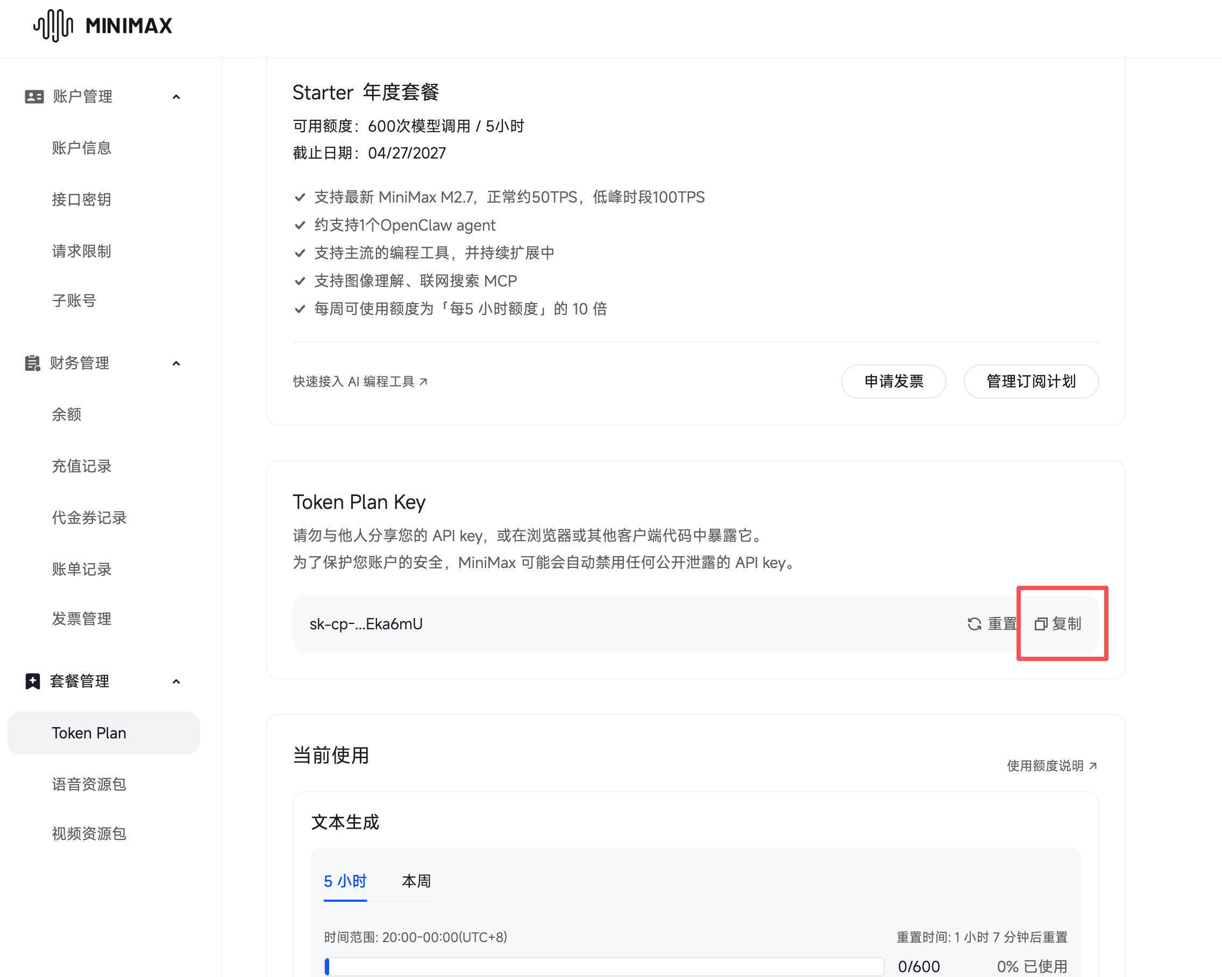Click the 财务管理 clipboard icon
Screen dimensions: 1222x977
[31, 363]
